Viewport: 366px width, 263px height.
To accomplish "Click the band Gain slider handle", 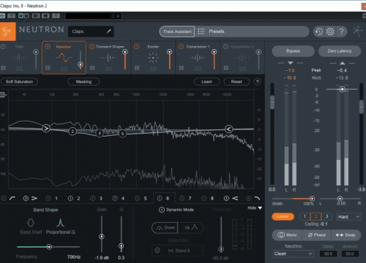I will (102, 237).
